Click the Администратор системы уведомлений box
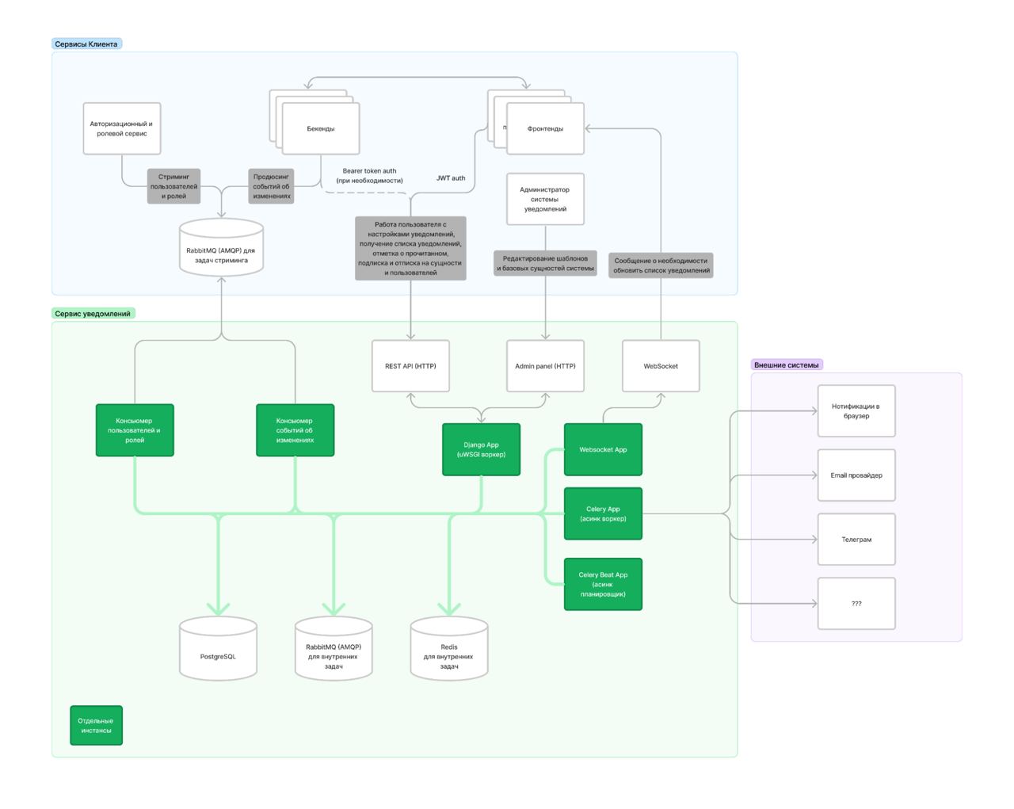 coord(545,200)
